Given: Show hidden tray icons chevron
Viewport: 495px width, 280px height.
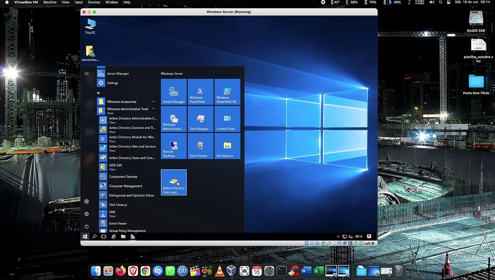Looking at the screenshot, I should pos(338,236).
